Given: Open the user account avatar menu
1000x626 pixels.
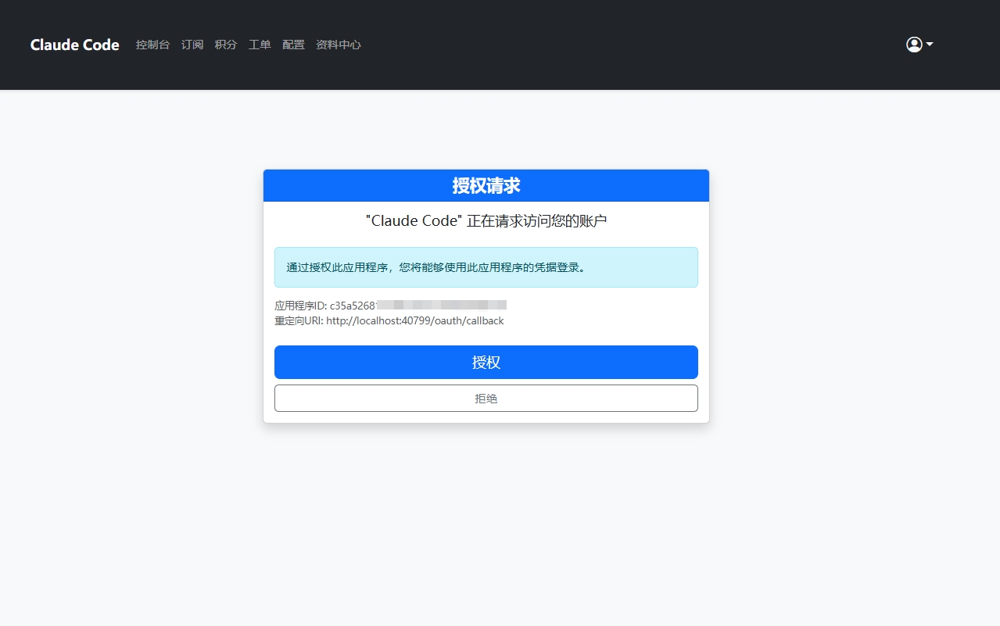Looking at the screenshot, I should (x=914, y=45).
